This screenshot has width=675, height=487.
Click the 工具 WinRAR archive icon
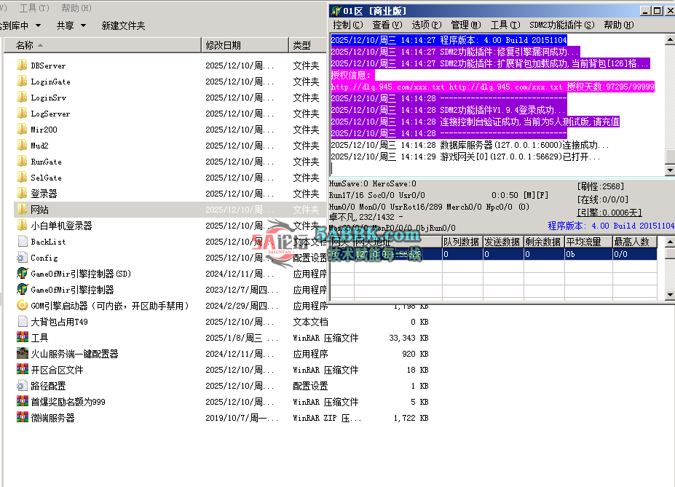point(23,338)
